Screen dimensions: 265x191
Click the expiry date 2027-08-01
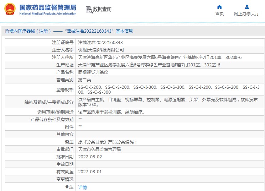click(x=90, y=171)
